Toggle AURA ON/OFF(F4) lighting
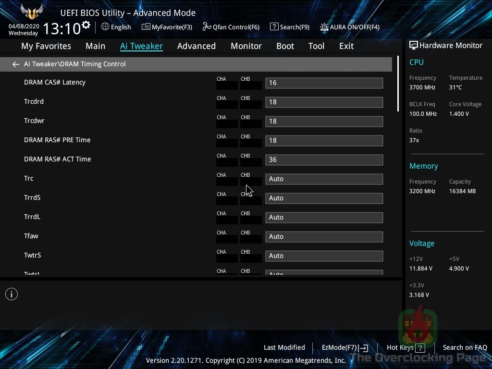This screenshot has height=369, width=492. [x=324, y=27]
